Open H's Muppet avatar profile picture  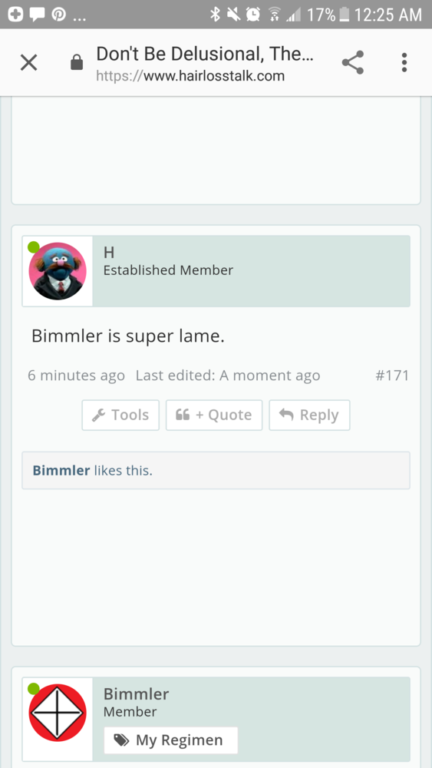click(x=58, y=271)
